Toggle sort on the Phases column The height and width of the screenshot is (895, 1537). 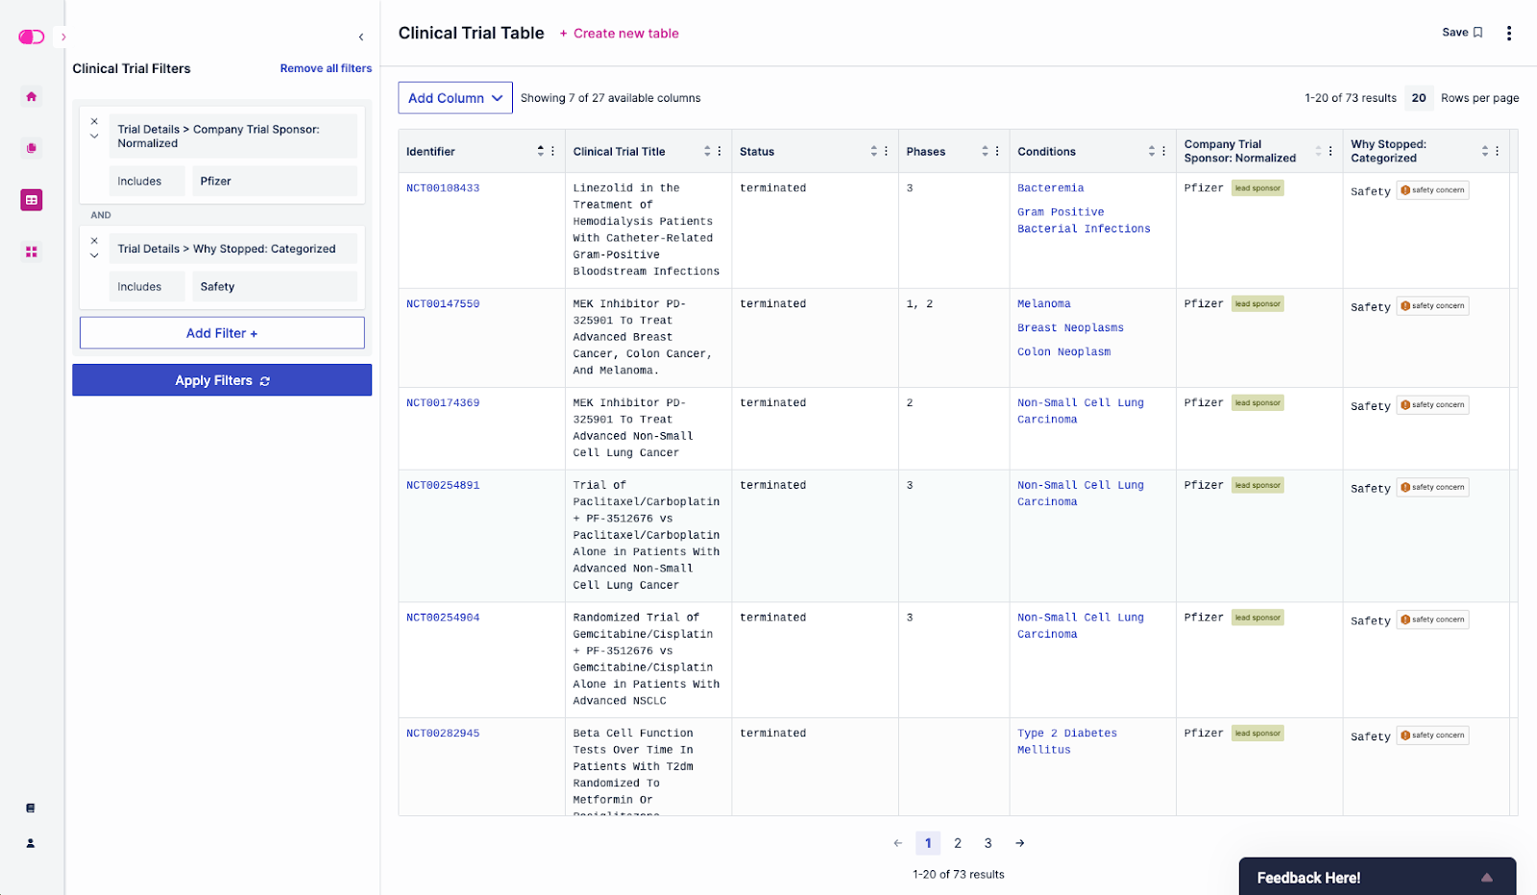click(x=985, y=151)
